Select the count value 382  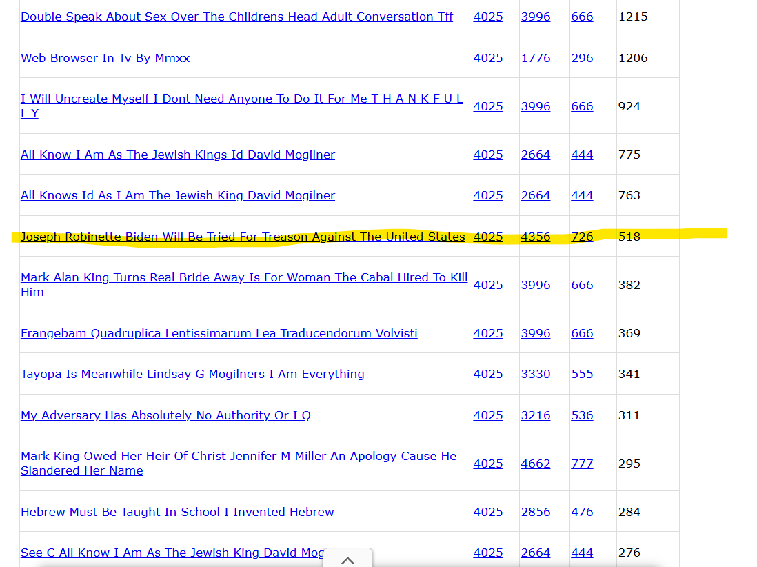(x=629, y=285)
